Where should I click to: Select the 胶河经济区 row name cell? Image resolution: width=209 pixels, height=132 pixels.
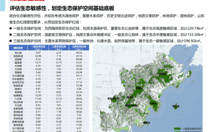pos(18,82)
